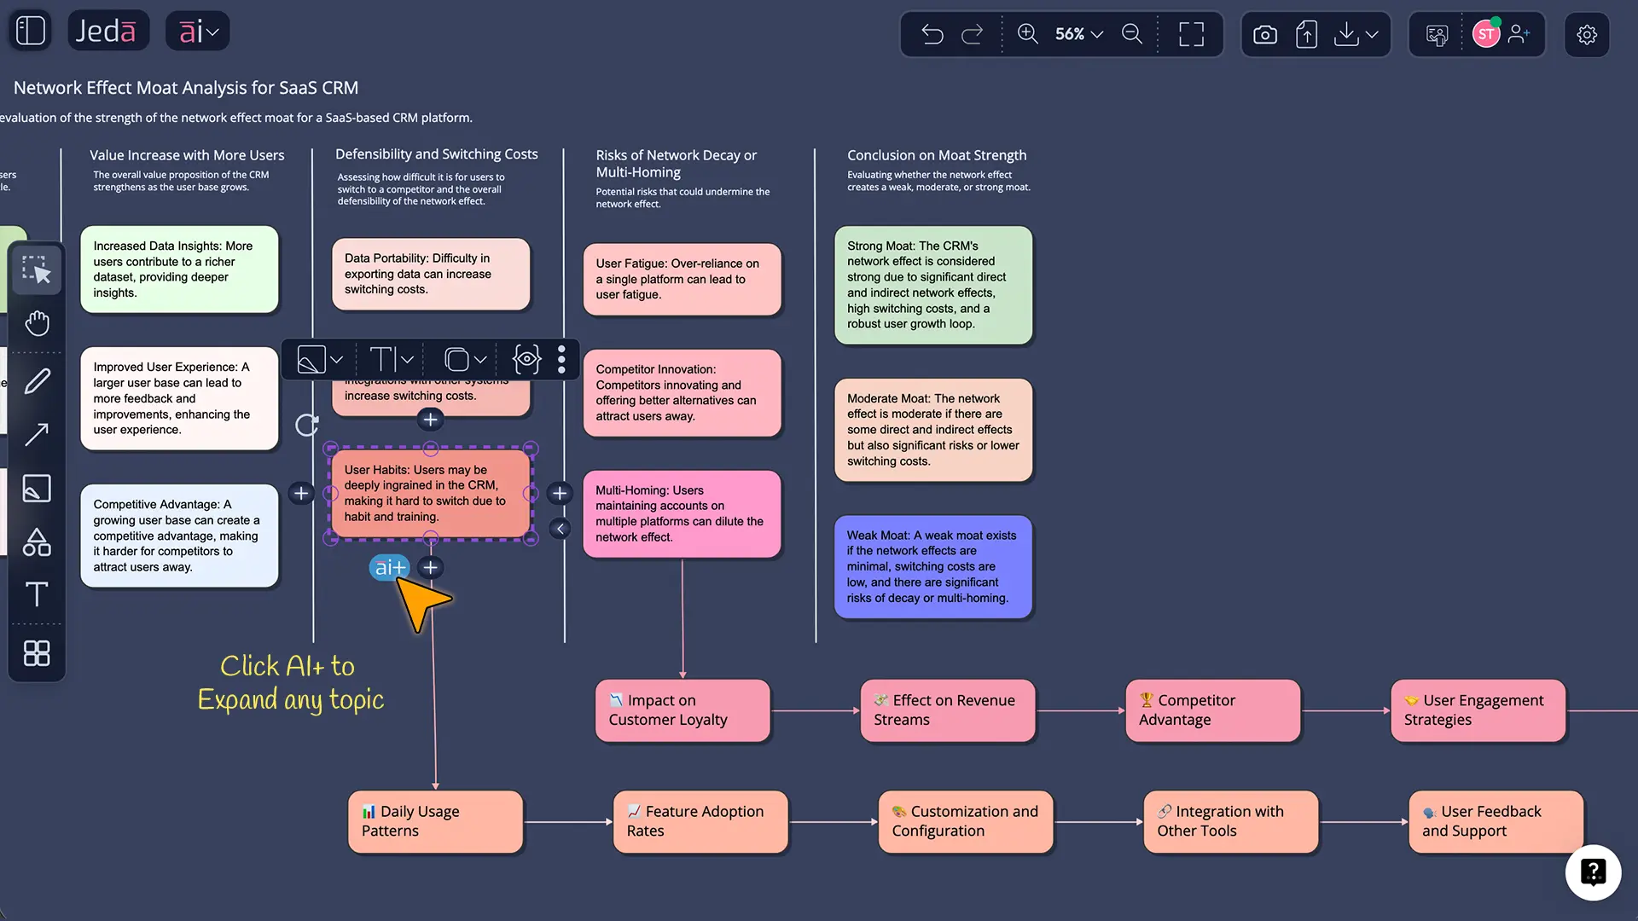Expand the download/export options chevron
The height and width of the screenshot is (921, 1638).
tap(1372, 34)
